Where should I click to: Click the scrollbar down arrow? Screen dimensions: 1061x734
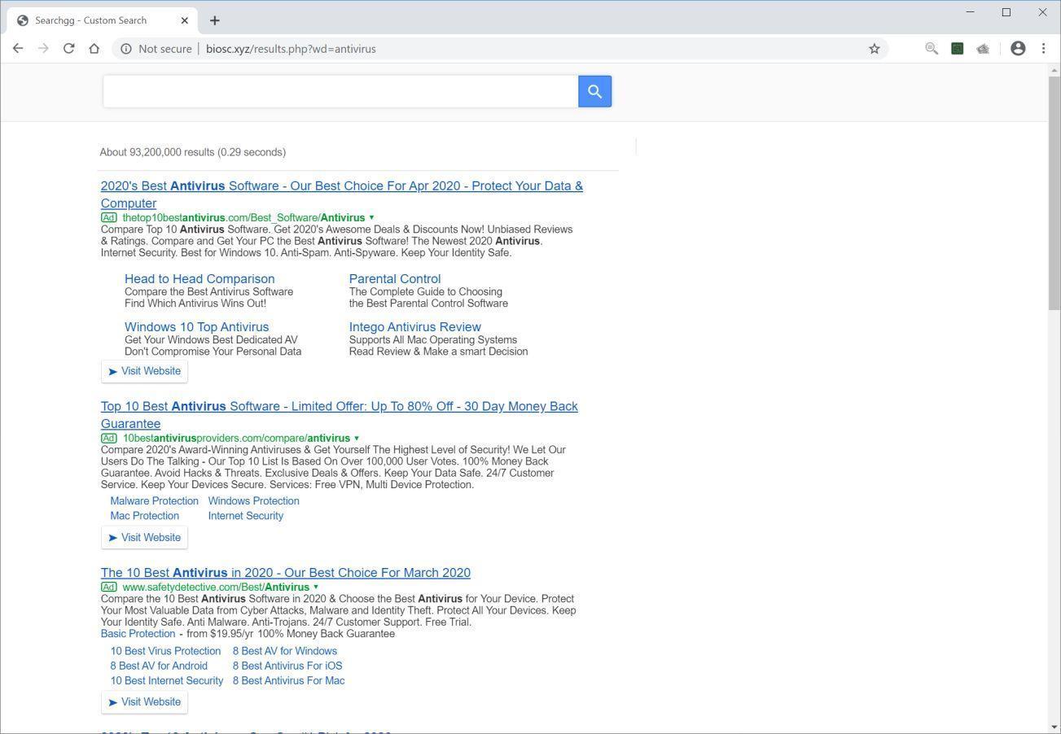tap(1054, 727)
